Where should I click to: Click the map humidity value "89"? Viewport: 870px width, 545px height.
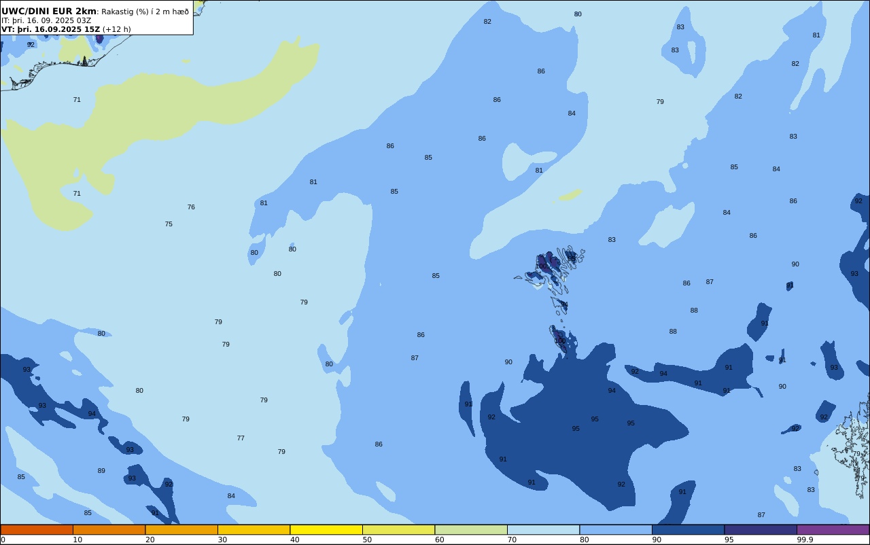[x=101, y=471]
